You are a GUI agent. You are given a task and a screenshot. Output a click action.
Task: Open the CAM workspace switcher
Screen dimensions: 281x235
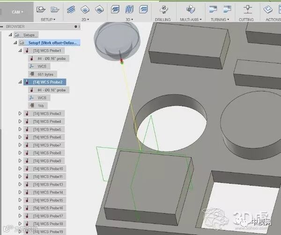[17, 12]
